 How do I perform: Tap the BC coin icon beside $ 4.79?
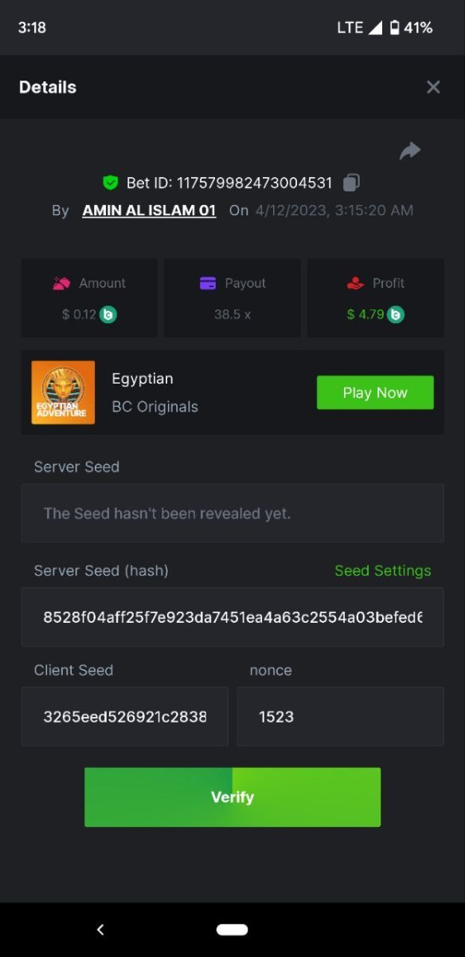pyautogui.click(x=396, y=314)
